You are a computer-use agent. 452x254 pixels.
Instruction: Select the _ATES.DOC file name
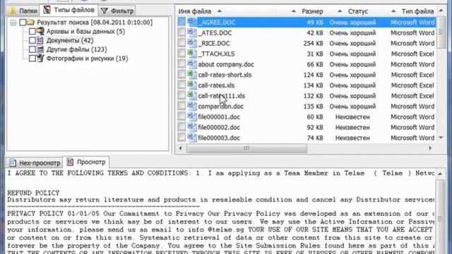coord(215,33)
